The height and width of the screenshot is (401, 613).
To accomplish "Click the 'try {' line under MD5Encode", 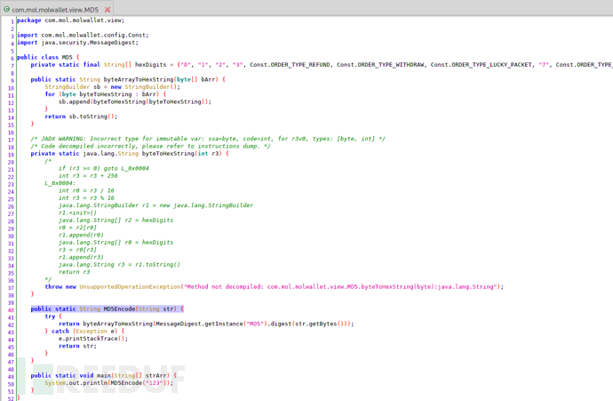I will [x=53, y=317].
